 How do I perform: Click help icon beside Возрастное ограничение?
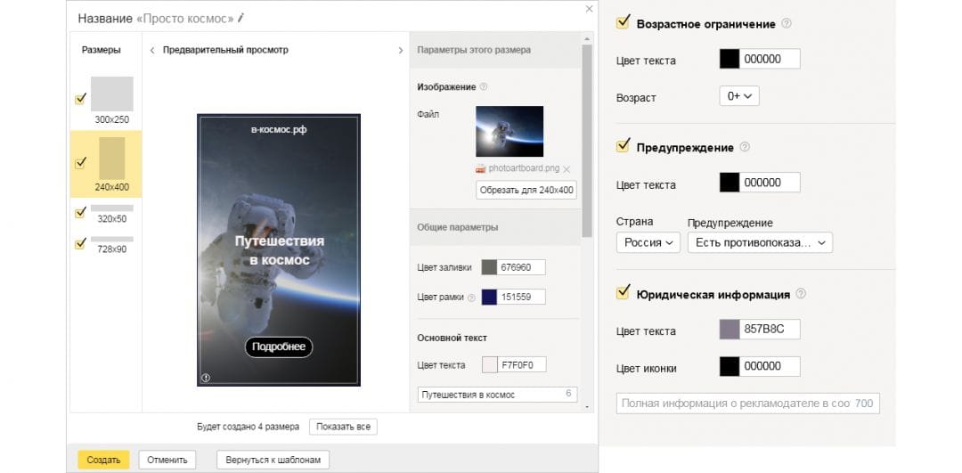pos(787,24)
